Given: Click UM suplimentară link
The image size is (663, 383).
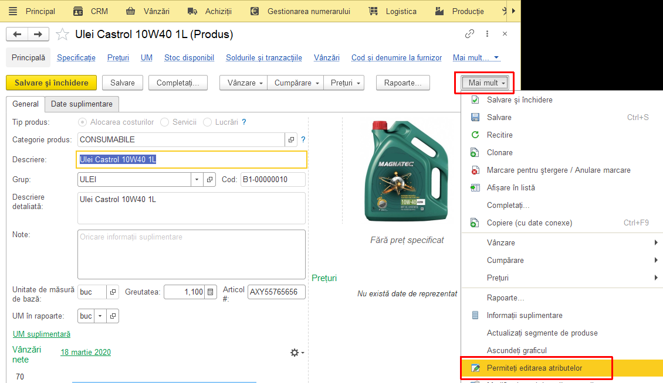Looking at the screenshot, I should point(42,334).
